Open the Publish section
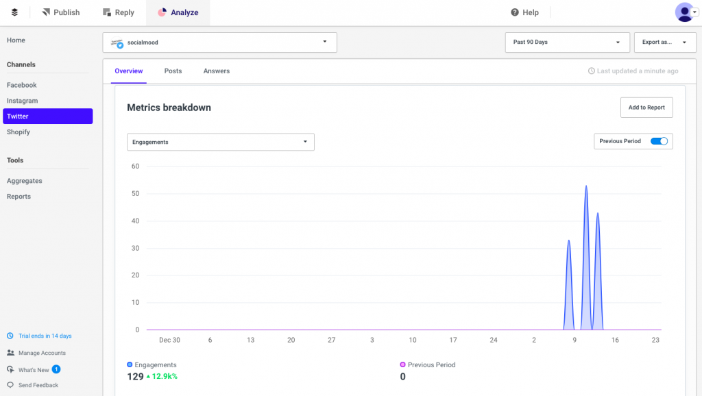This screenshot has height=396, width=702. tap(61, 12)
